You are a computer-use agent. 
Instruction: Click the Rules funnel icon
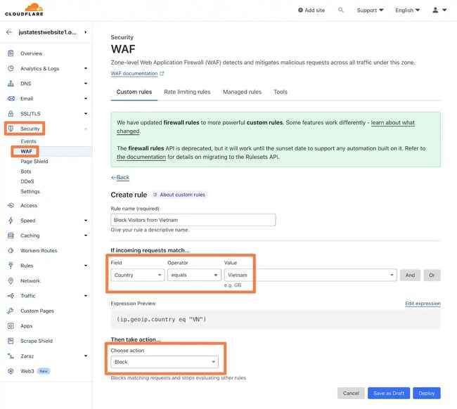[x=11, y=266]
